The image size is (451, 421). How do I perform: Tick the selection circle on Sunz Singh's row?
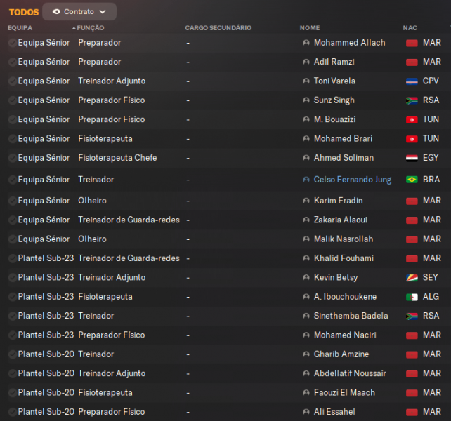coord(12,100)
